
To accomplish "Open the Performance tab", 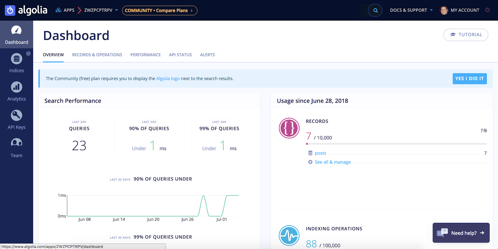I will click(146, 55).
